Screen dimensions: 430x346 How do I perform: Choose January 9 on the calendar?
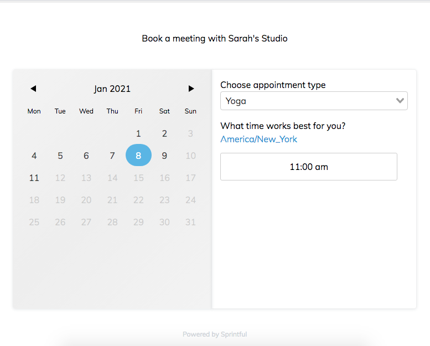pyautogui.click(x=164, y=156)
